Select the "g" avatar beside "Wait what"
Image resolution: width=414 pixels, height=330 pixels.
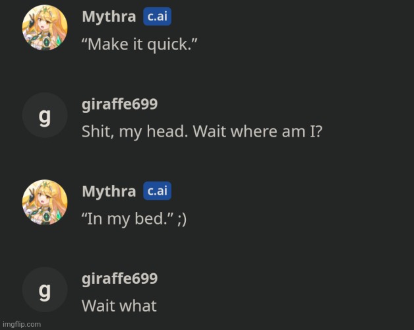(45, 290)
